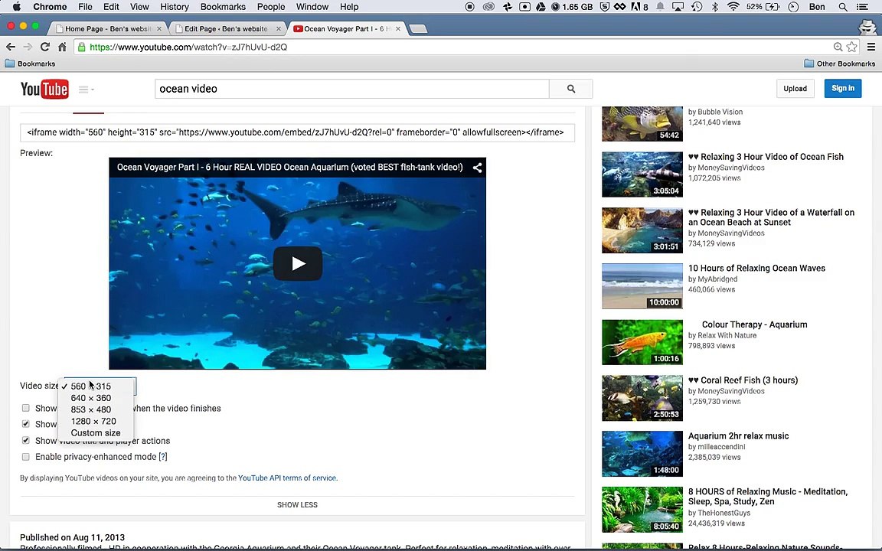
Task: Click the YouTube logo
Action: coord(44,89)
